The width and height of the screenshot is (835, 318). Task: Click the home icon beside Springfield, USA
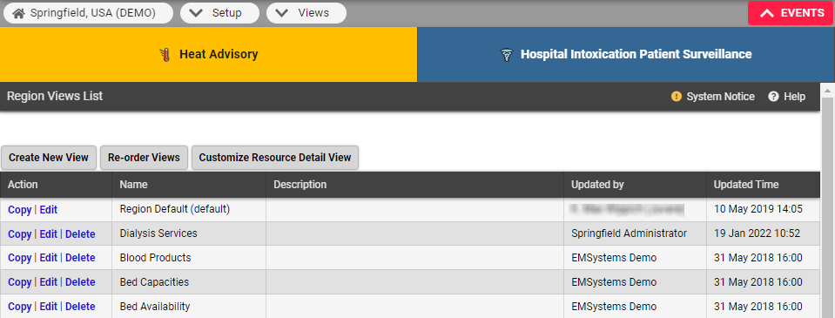(x=19, y=13)
